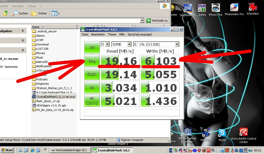The image size is (264, 154).
Task: Click the All benchmark button
Action: [92, 47]
